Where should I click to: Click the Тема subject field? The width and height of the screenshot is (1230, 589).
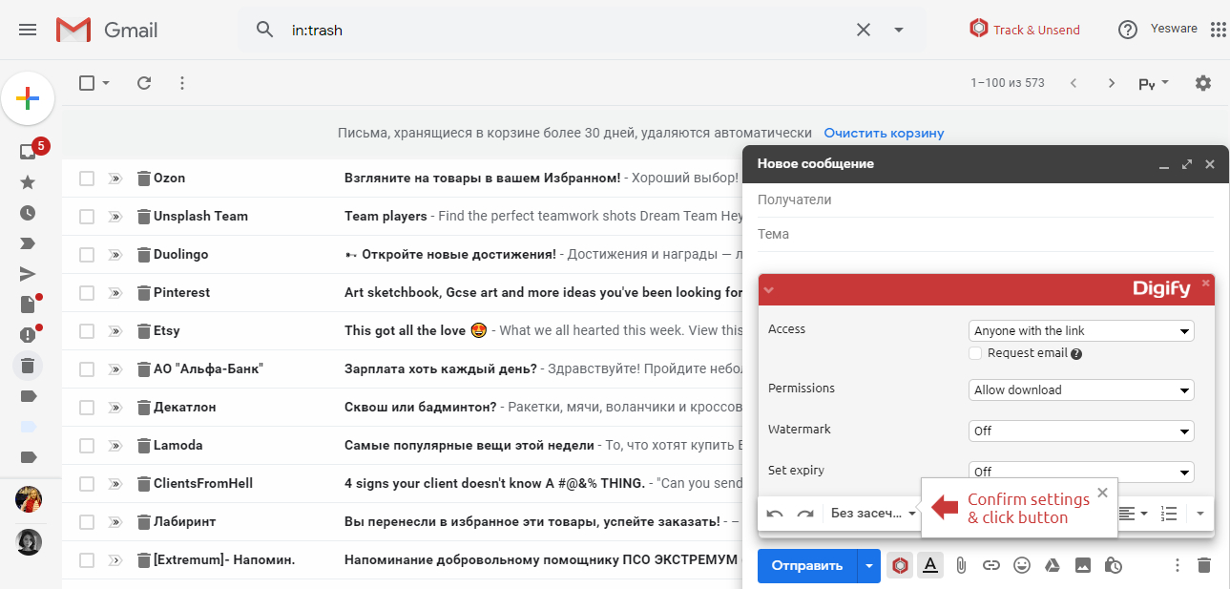point(985,234)
